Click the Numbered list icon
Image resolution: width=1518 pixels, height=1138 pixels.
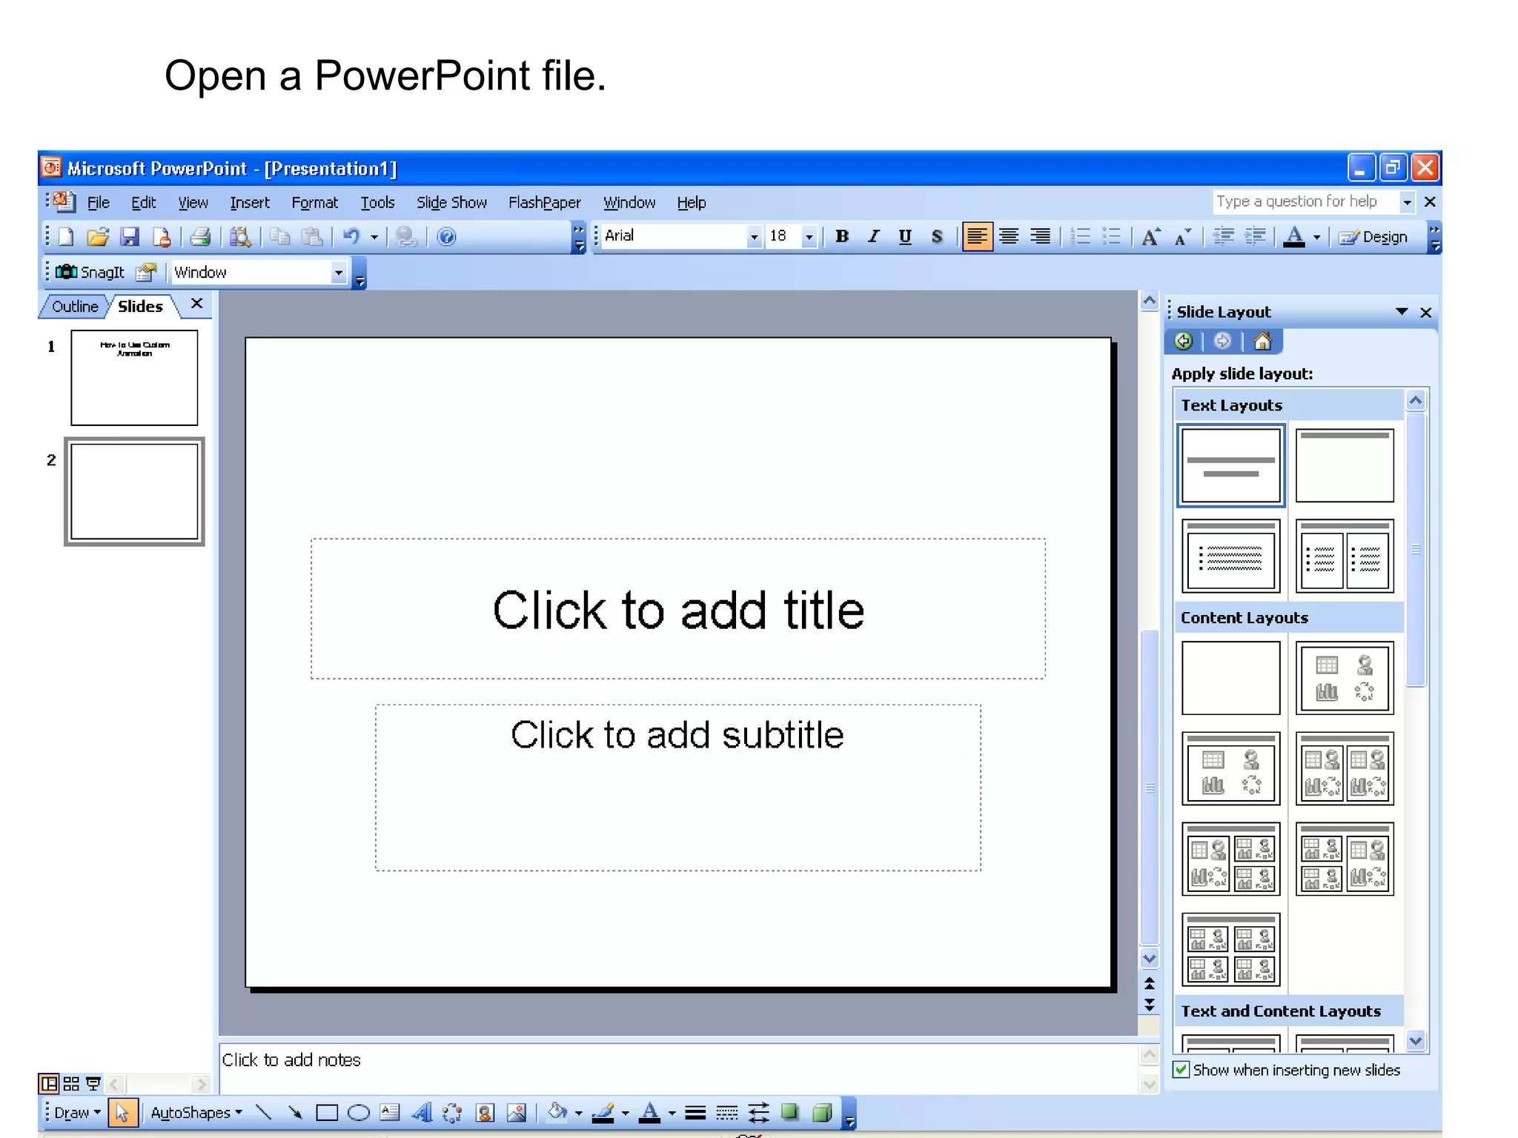coord(1081,237)
